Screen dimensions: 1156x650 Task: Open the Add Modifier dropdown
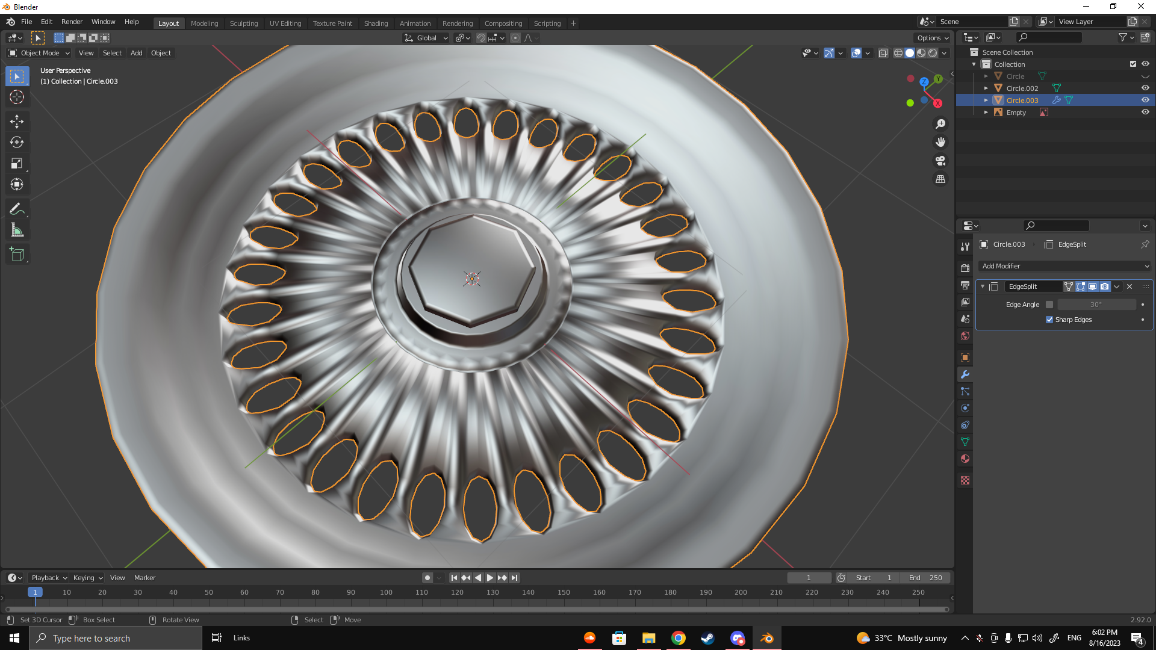click(1064, 266)
